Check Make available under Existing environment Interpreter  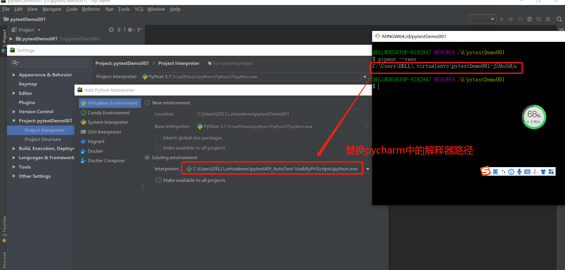point(158,180)
